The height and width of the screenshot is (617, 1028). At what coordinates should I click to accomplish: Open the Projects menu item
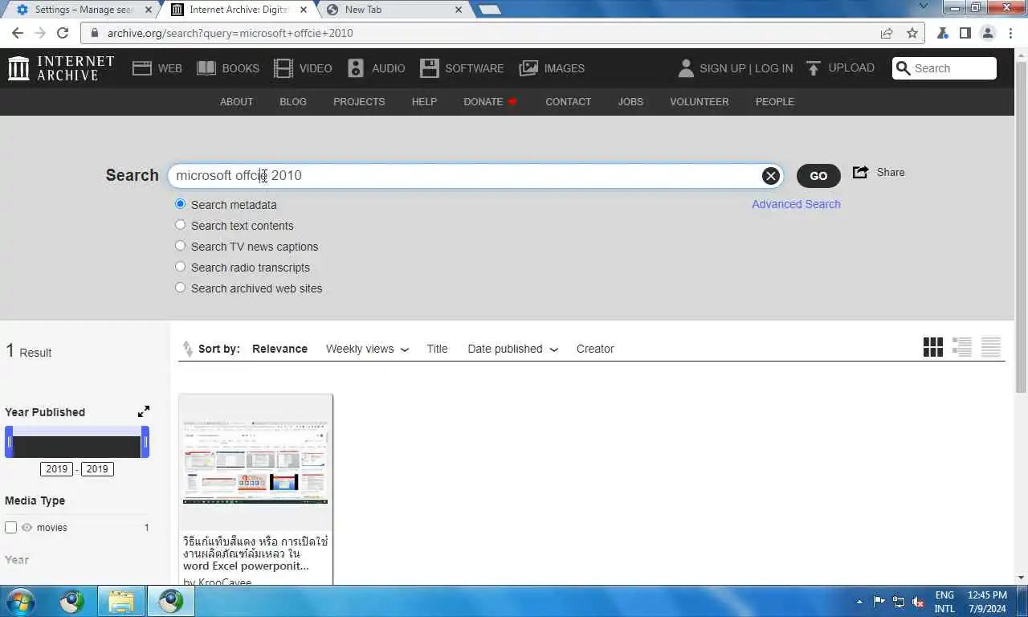click(x=359, y=101)
